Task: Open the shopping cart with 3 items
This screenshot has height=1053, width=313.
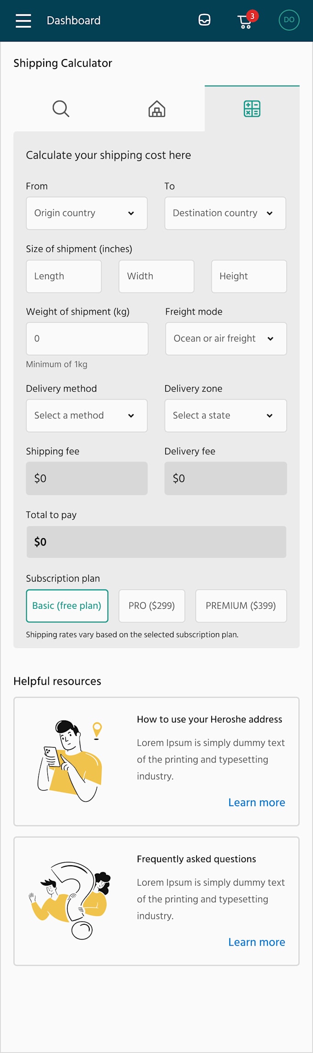Action: pyautogui.click(x=246, y=20)
